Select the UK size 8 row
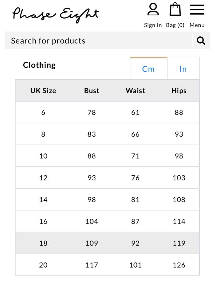Viewport: 215px width, 287px height. tap(107, 134)
